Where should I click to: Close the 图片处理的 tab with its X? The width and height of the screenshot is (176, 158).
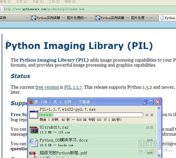pyautogui.click(x=91, y=18)
